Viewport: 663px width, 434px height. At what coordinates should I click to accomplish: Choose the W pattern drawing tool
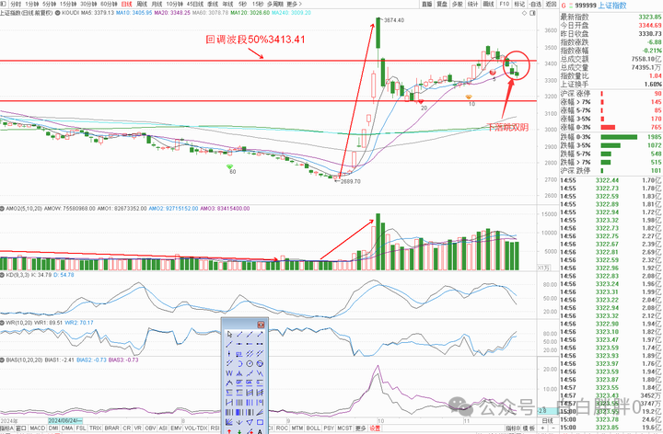click(229, 373)
